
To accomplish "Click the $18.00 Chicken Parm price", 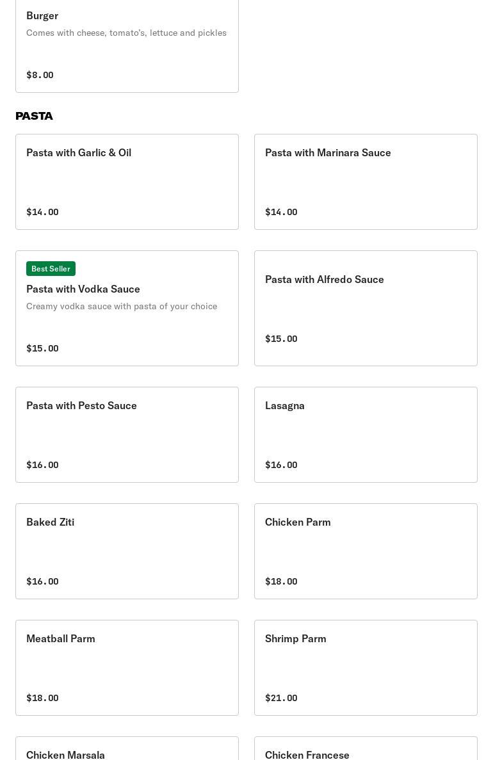I will point(281,581).
